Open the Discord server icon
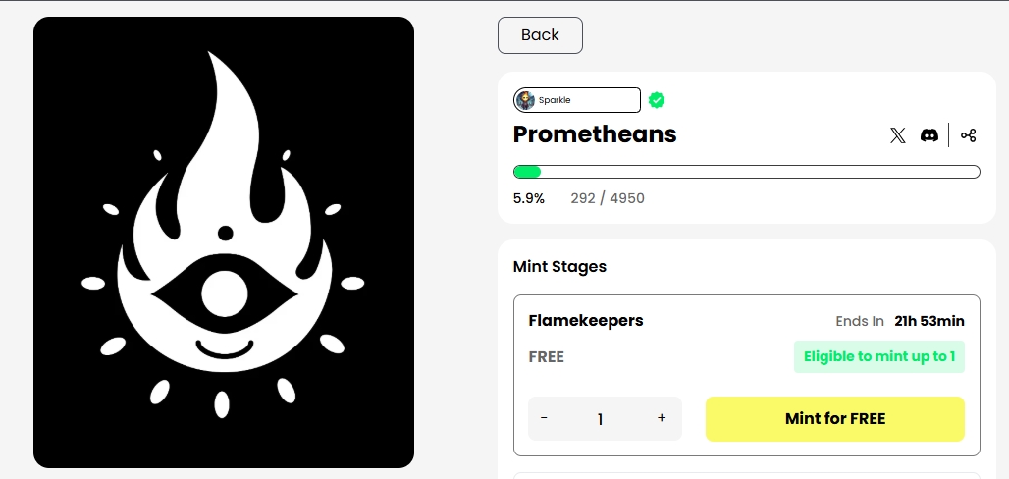This screenshot has height=479, width=1009. point(929,135)
